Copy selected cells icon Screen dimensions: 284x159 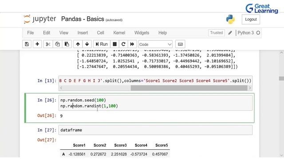click(57, 44)
